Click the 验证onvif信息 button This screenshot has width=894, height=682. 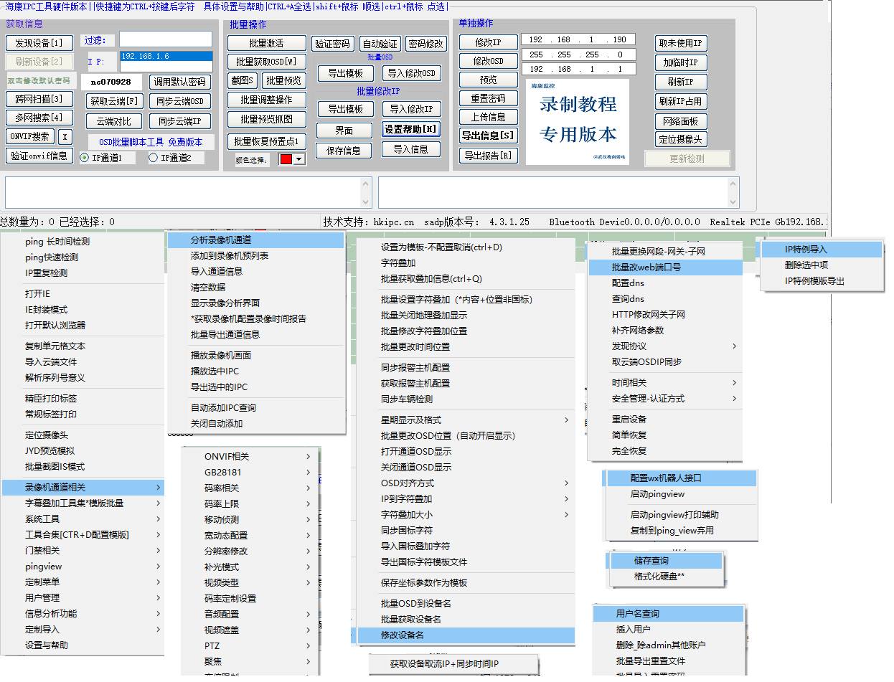(x=39, y=155)
